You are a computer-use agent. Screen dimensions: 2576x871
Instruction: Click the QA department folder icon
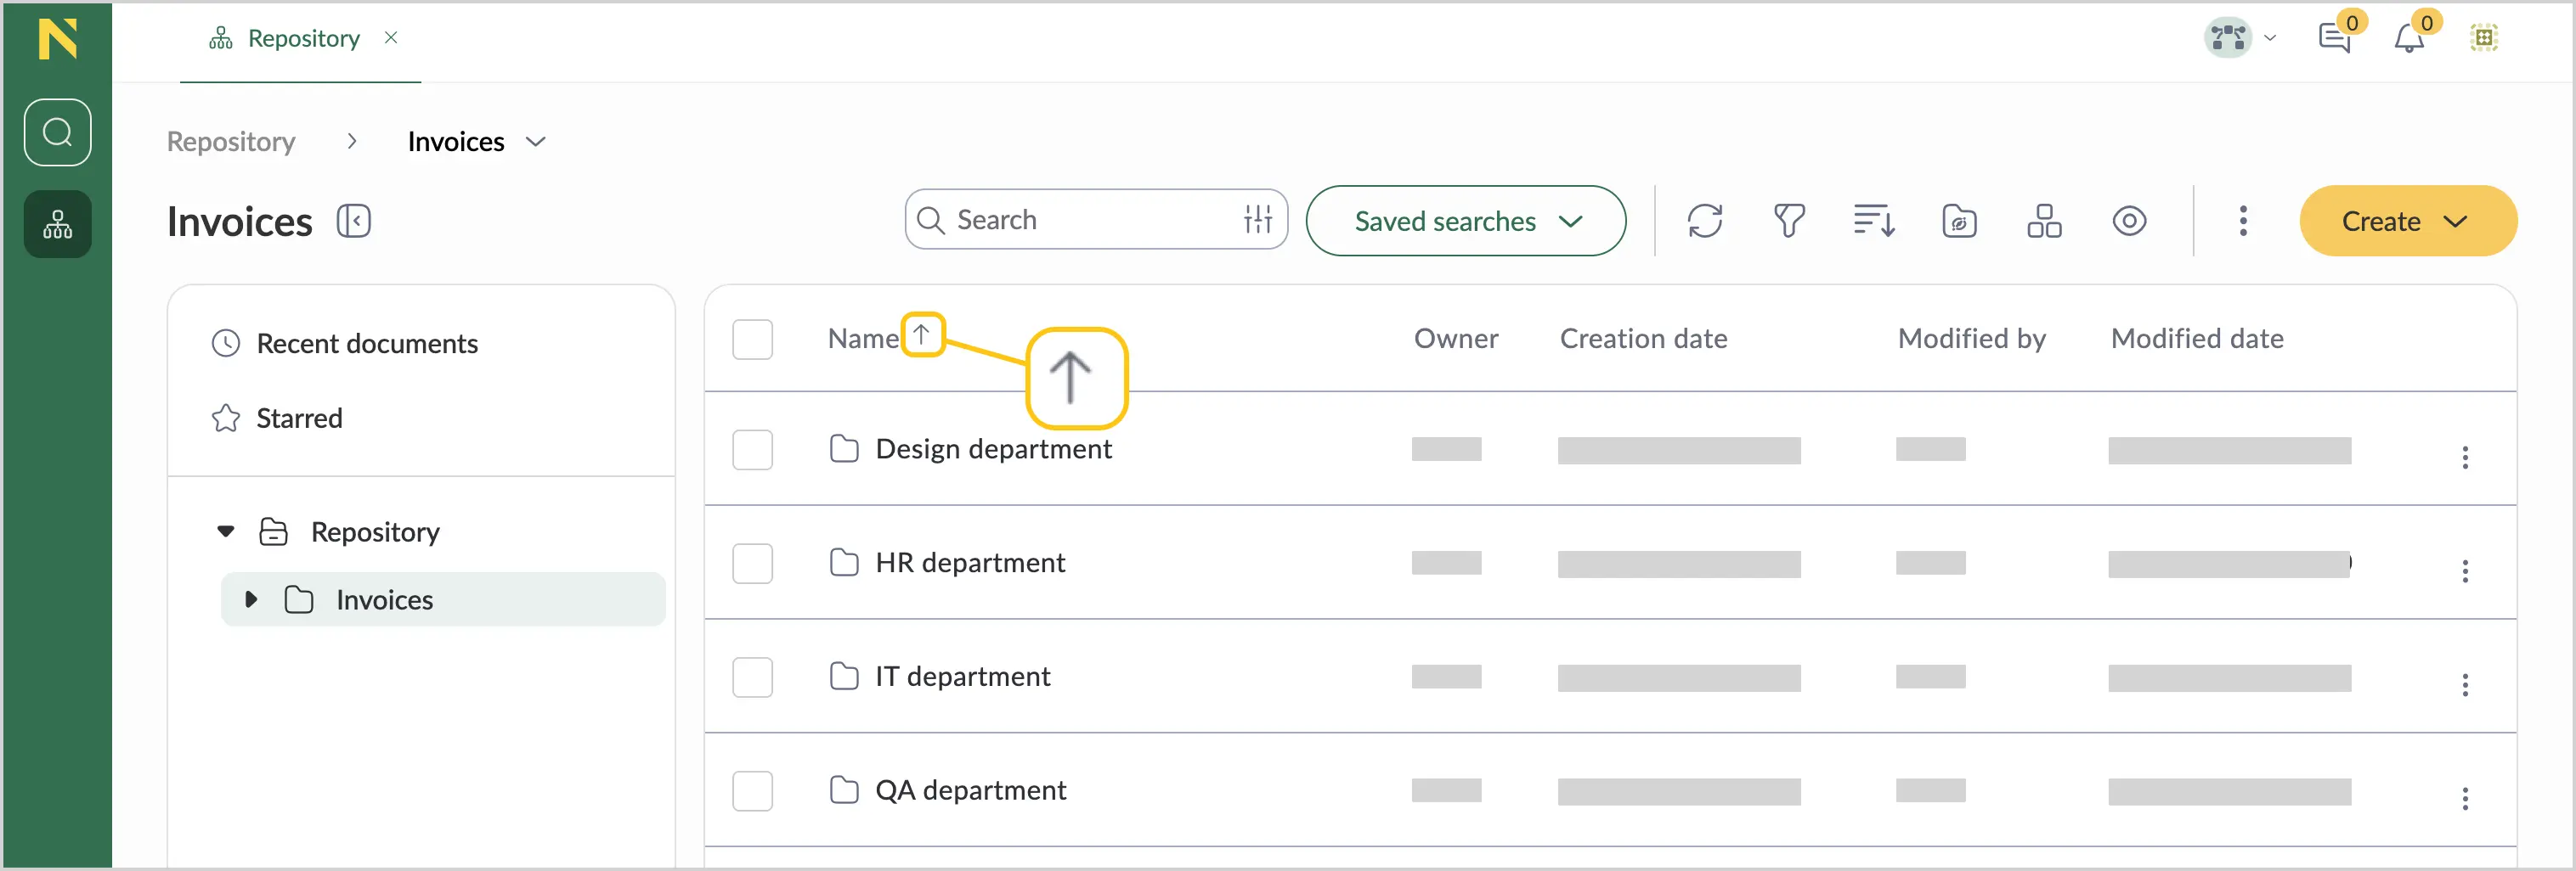[844, 791]
